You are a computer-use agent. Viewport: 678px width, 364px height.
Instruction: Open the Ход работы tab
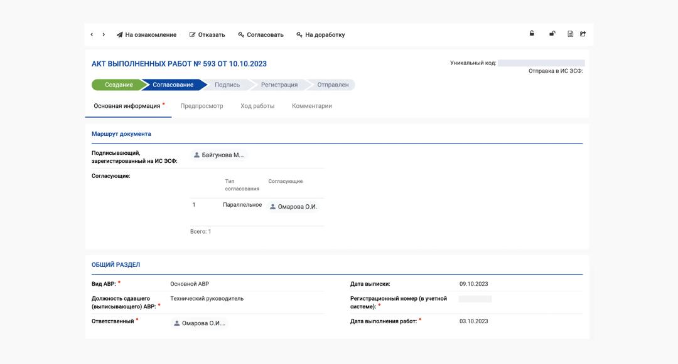(257, 106)
